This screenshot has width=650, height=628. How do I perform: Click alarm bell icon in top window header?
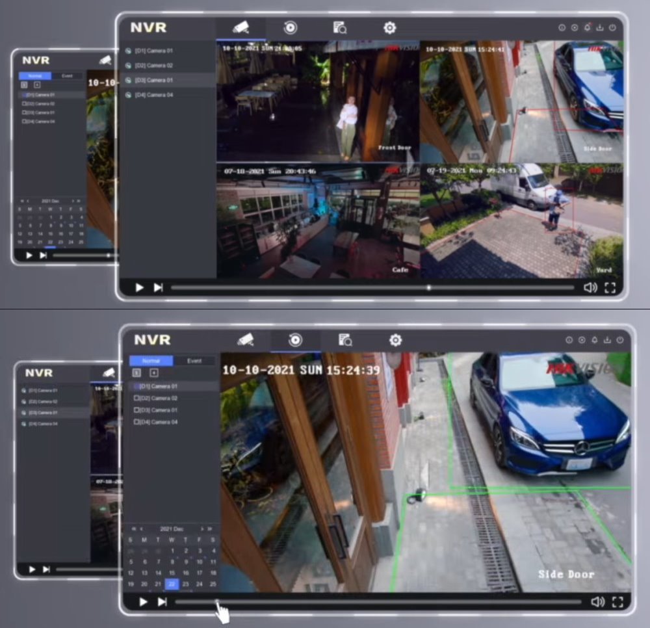tap(587, 28)
